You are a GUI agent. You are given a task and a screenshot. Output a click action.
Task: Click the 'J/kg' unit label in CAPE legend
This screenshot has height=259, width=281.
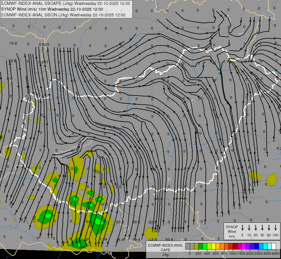[165, 255]
